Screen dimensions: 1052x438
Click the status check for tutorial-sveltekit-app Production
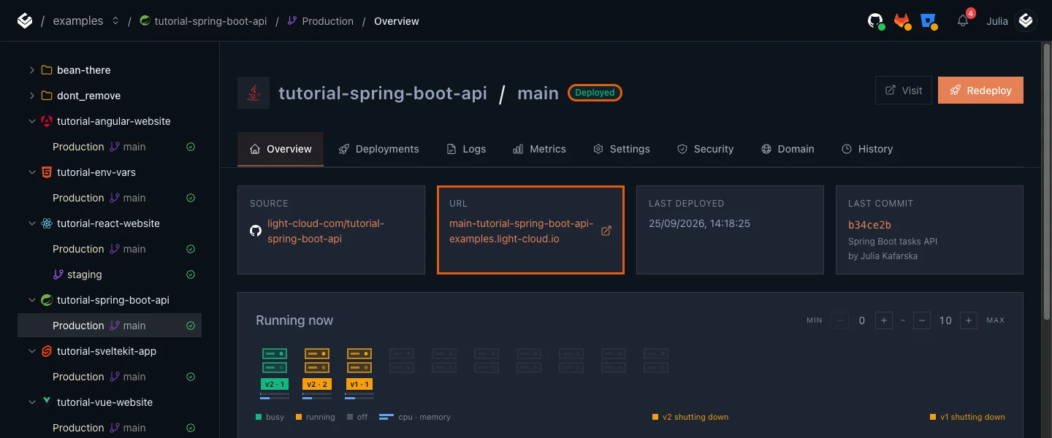(191, 377)
